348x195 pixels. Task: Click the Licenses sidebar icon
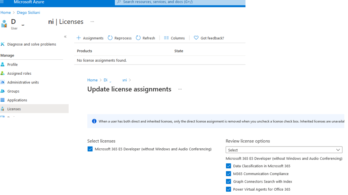(3, 109)
